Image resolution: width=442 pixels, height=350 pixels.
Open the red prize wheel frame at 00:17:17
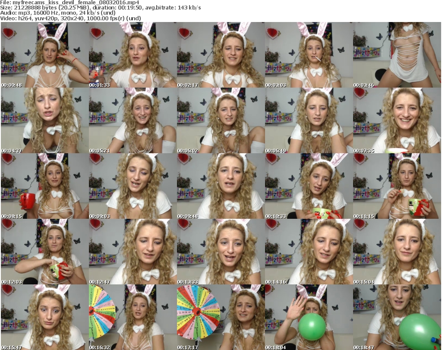(x=221, y=317)
